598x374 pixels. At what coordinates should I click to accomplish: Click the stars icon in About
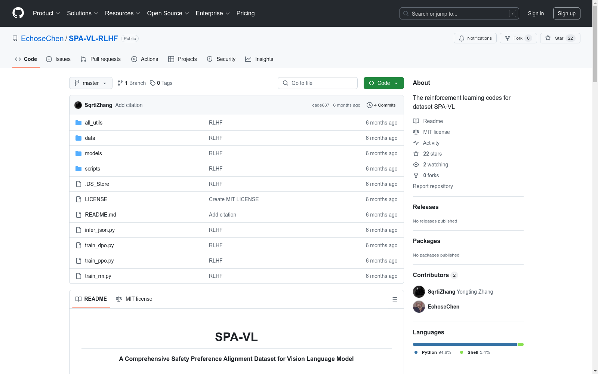416,154
